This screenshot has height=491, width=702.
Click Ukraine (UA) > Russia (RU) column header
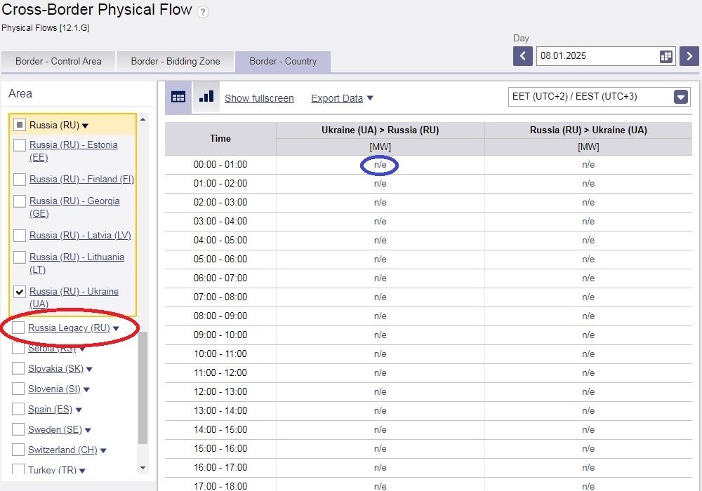(x=380, y=130)
